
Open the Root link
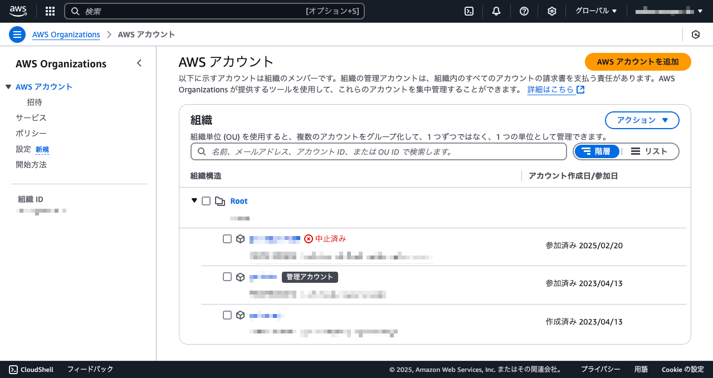click(x=239, y=201)
